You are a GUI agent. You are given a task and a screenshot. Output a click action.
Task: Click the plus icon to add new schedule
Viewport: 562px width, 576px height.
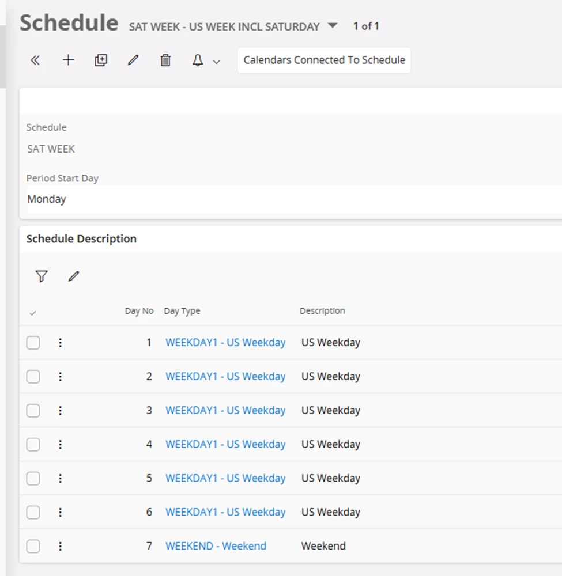point(68,60)
